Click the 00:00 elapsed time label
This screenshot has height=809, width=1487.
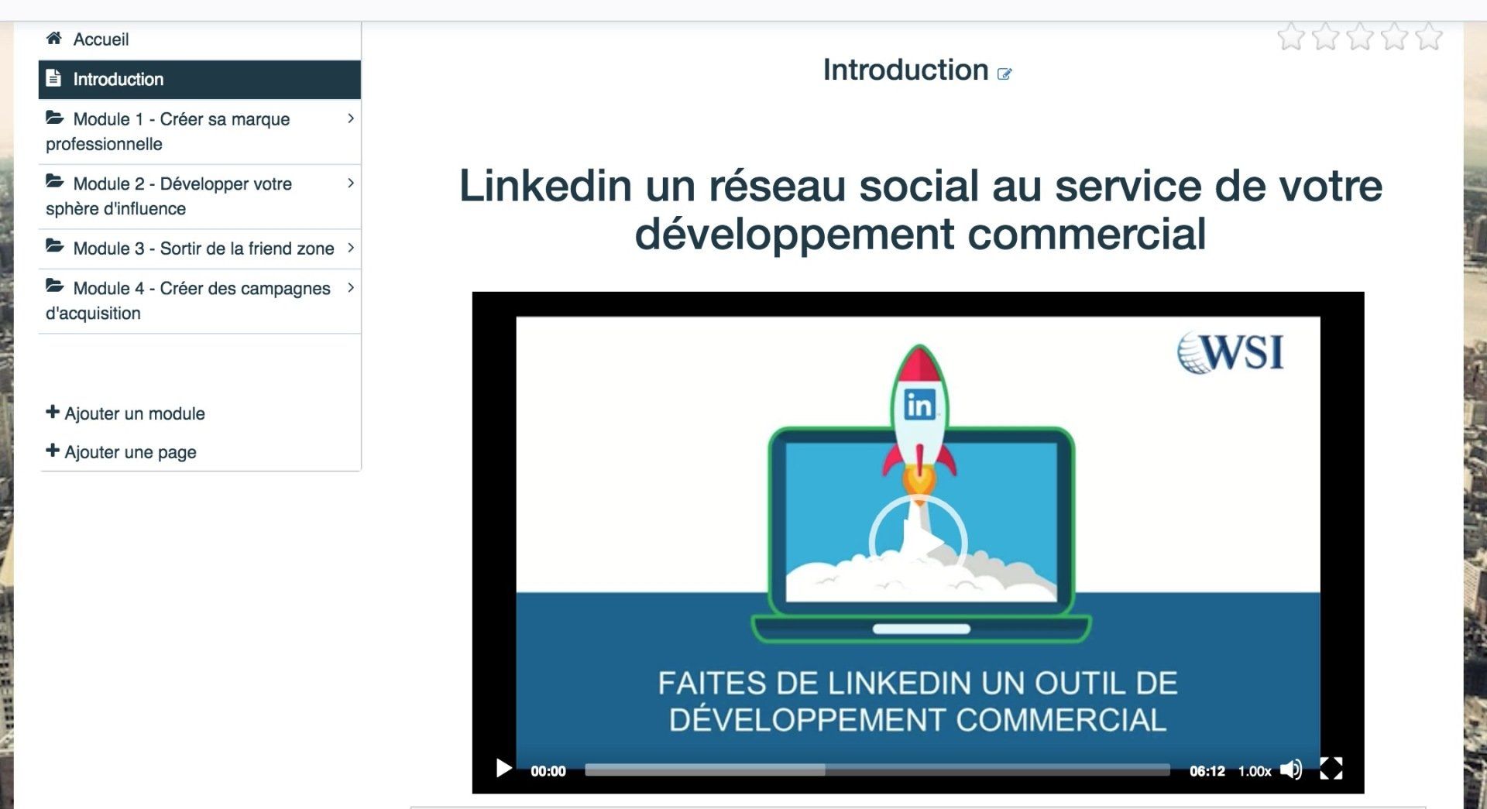[x=548, y=771]
